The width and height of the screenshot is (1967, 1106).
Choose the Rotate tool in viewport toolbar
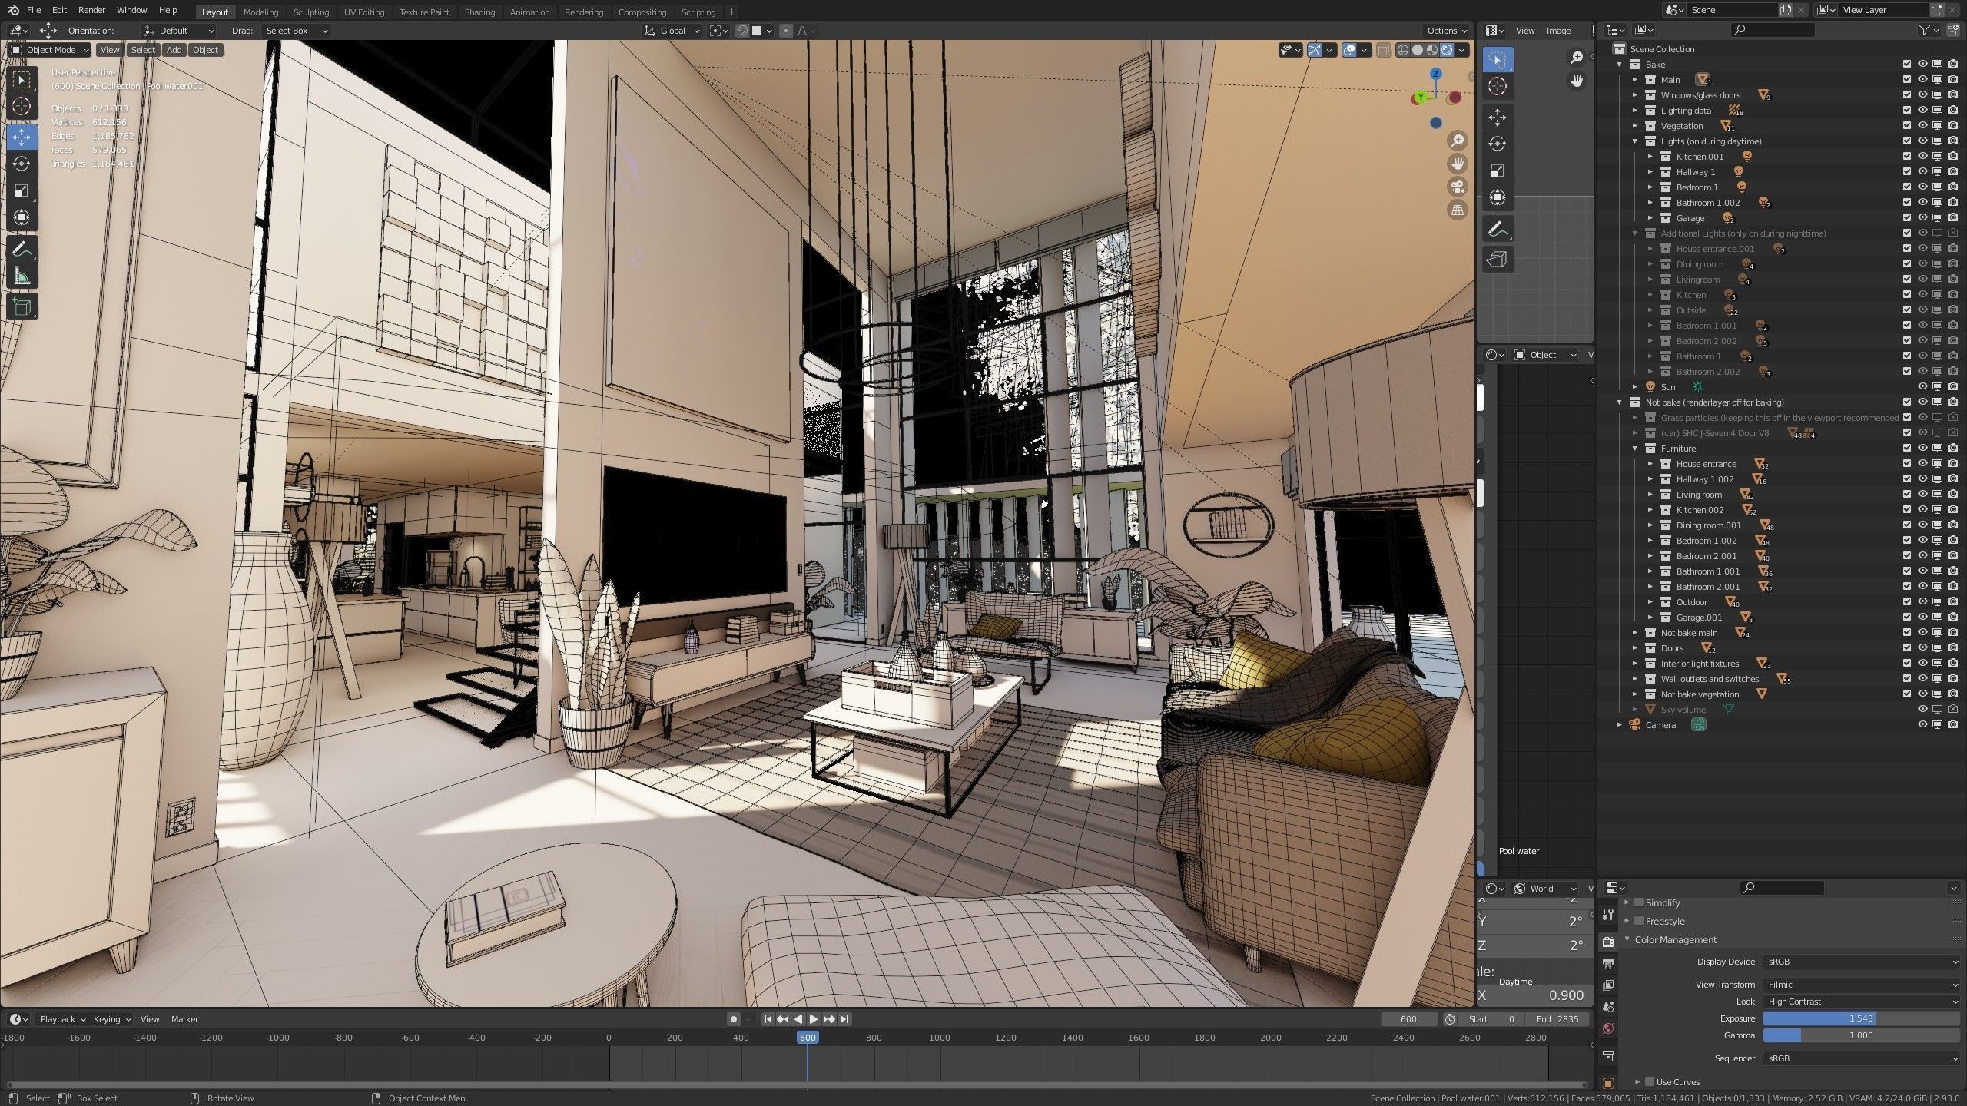point(22,164)
